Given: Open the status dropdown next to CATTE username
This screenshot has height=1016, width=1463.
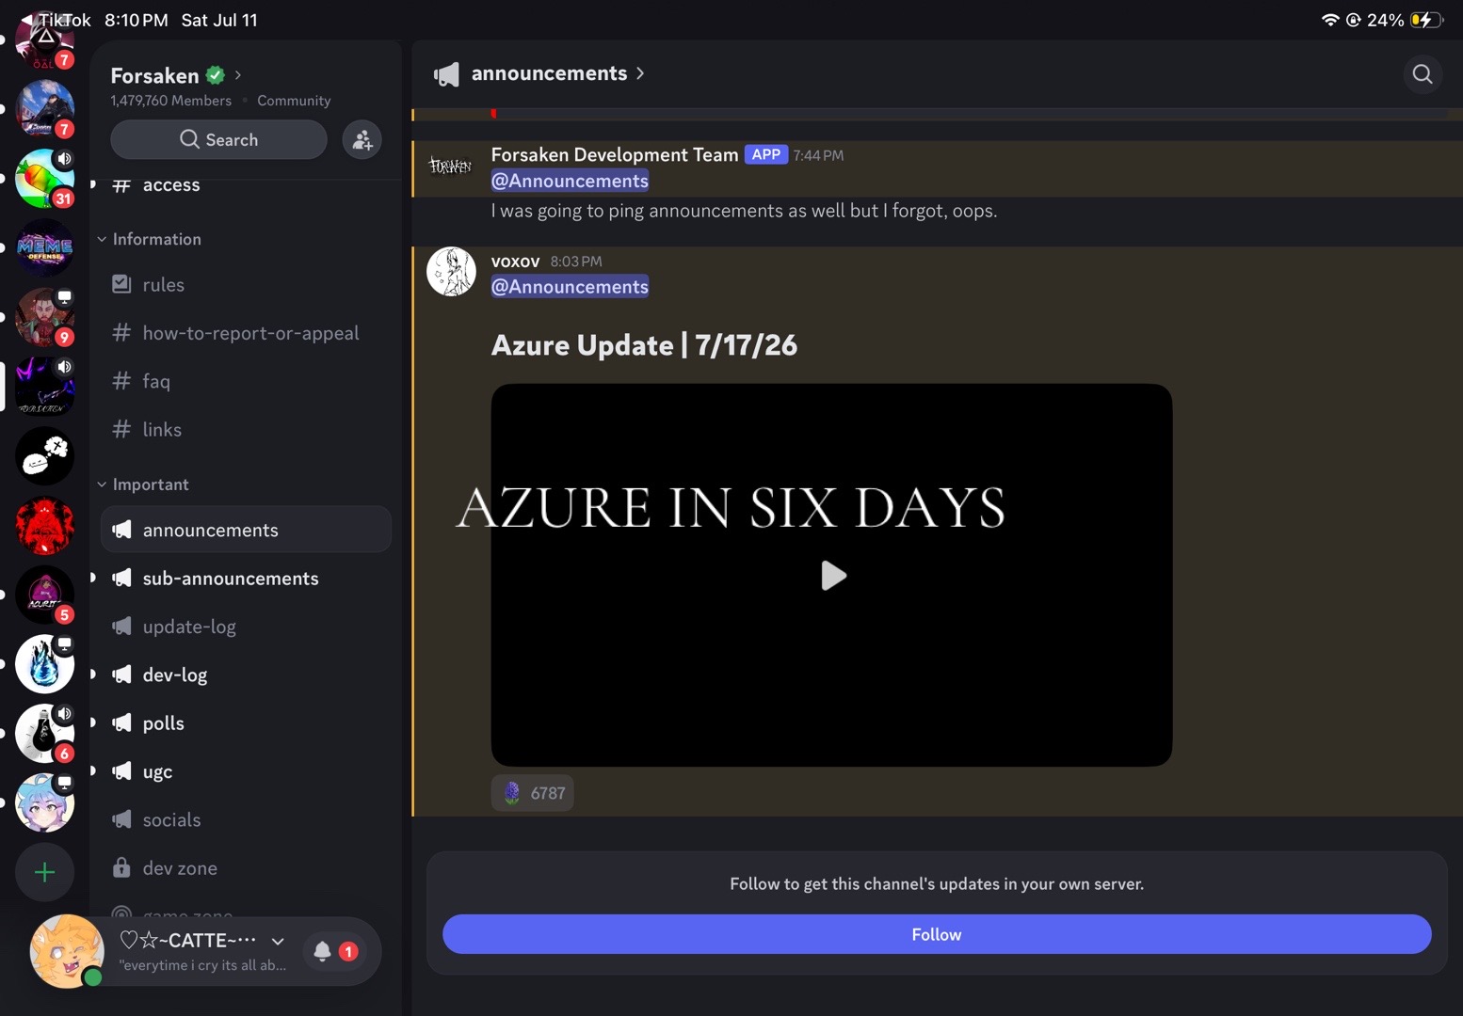Looking at the screenshot, I should [278, 941].
